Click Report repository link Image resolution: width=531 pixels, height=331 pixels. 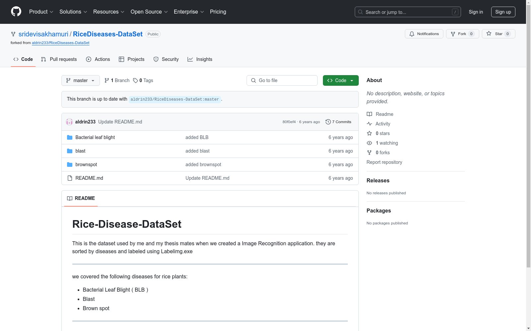(384, 162)
